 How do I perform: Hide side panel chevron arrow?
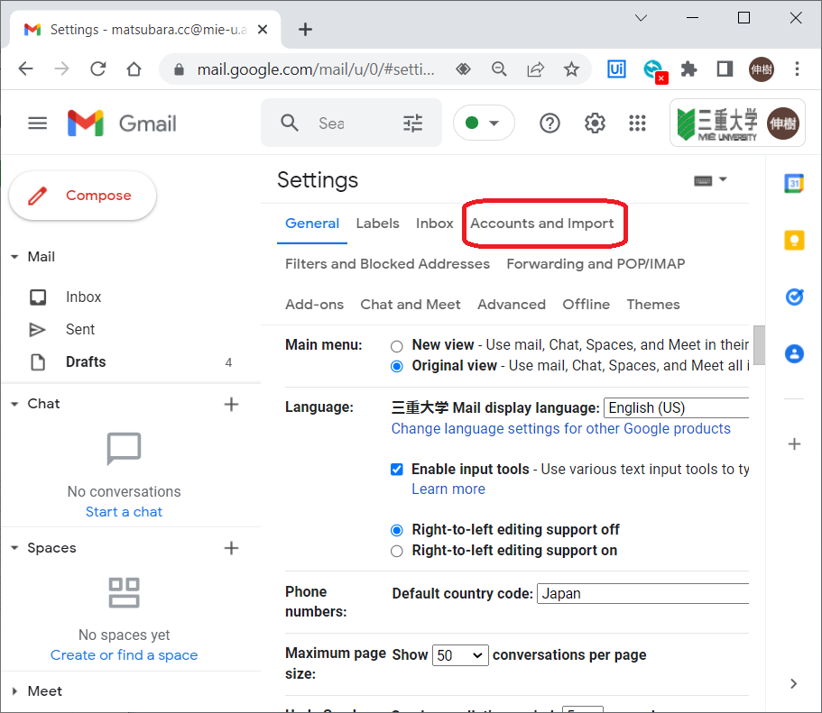[x=794, y=683]
